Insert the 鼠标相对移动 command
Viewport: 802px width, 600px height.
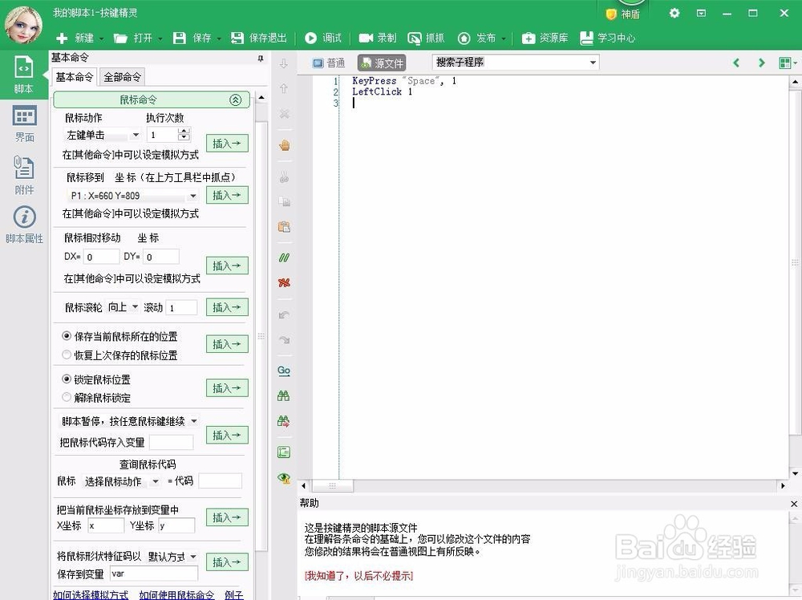click(x=227, y=266)
